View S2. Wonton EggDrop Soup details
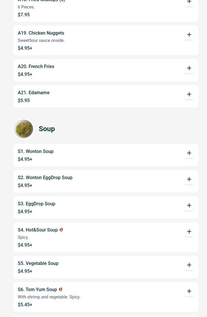Screen dimensions: 207x317 click(45, 178)
